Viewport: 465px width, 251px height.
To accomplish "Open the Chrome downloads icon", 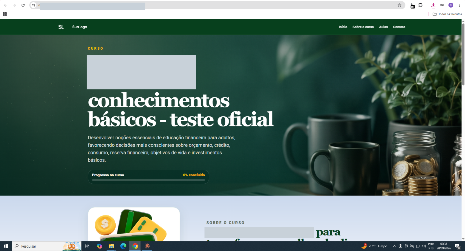I will (x=433, y=5).
